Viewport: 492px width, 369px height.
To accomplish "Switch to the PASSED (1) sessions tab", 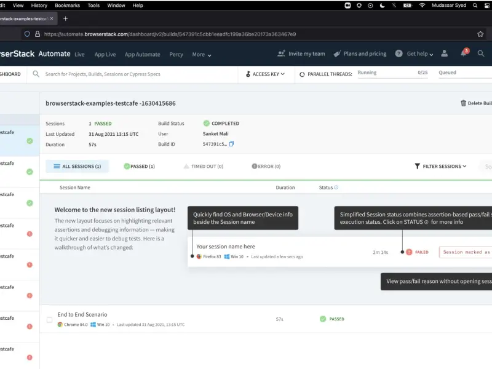I will pos(140,166).
